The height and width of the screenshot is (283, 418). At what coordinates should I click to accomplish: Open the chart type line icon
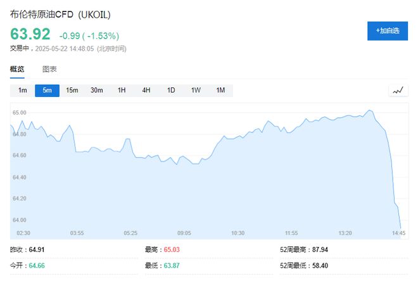click(398, 91)
